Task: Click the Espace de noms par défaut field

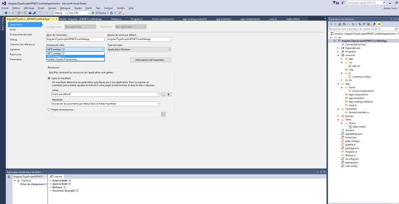Action: coord(139,39)
